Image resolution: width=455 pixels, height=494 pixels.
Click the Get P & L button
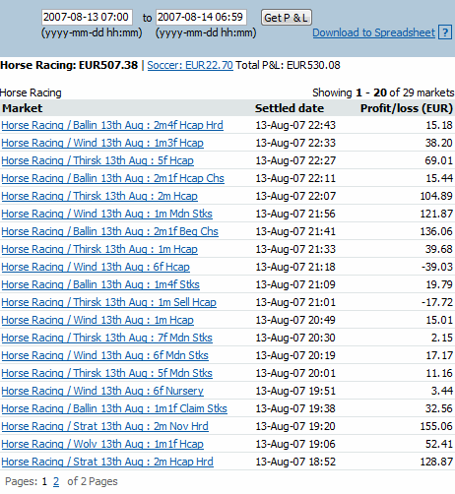[286, 18]
